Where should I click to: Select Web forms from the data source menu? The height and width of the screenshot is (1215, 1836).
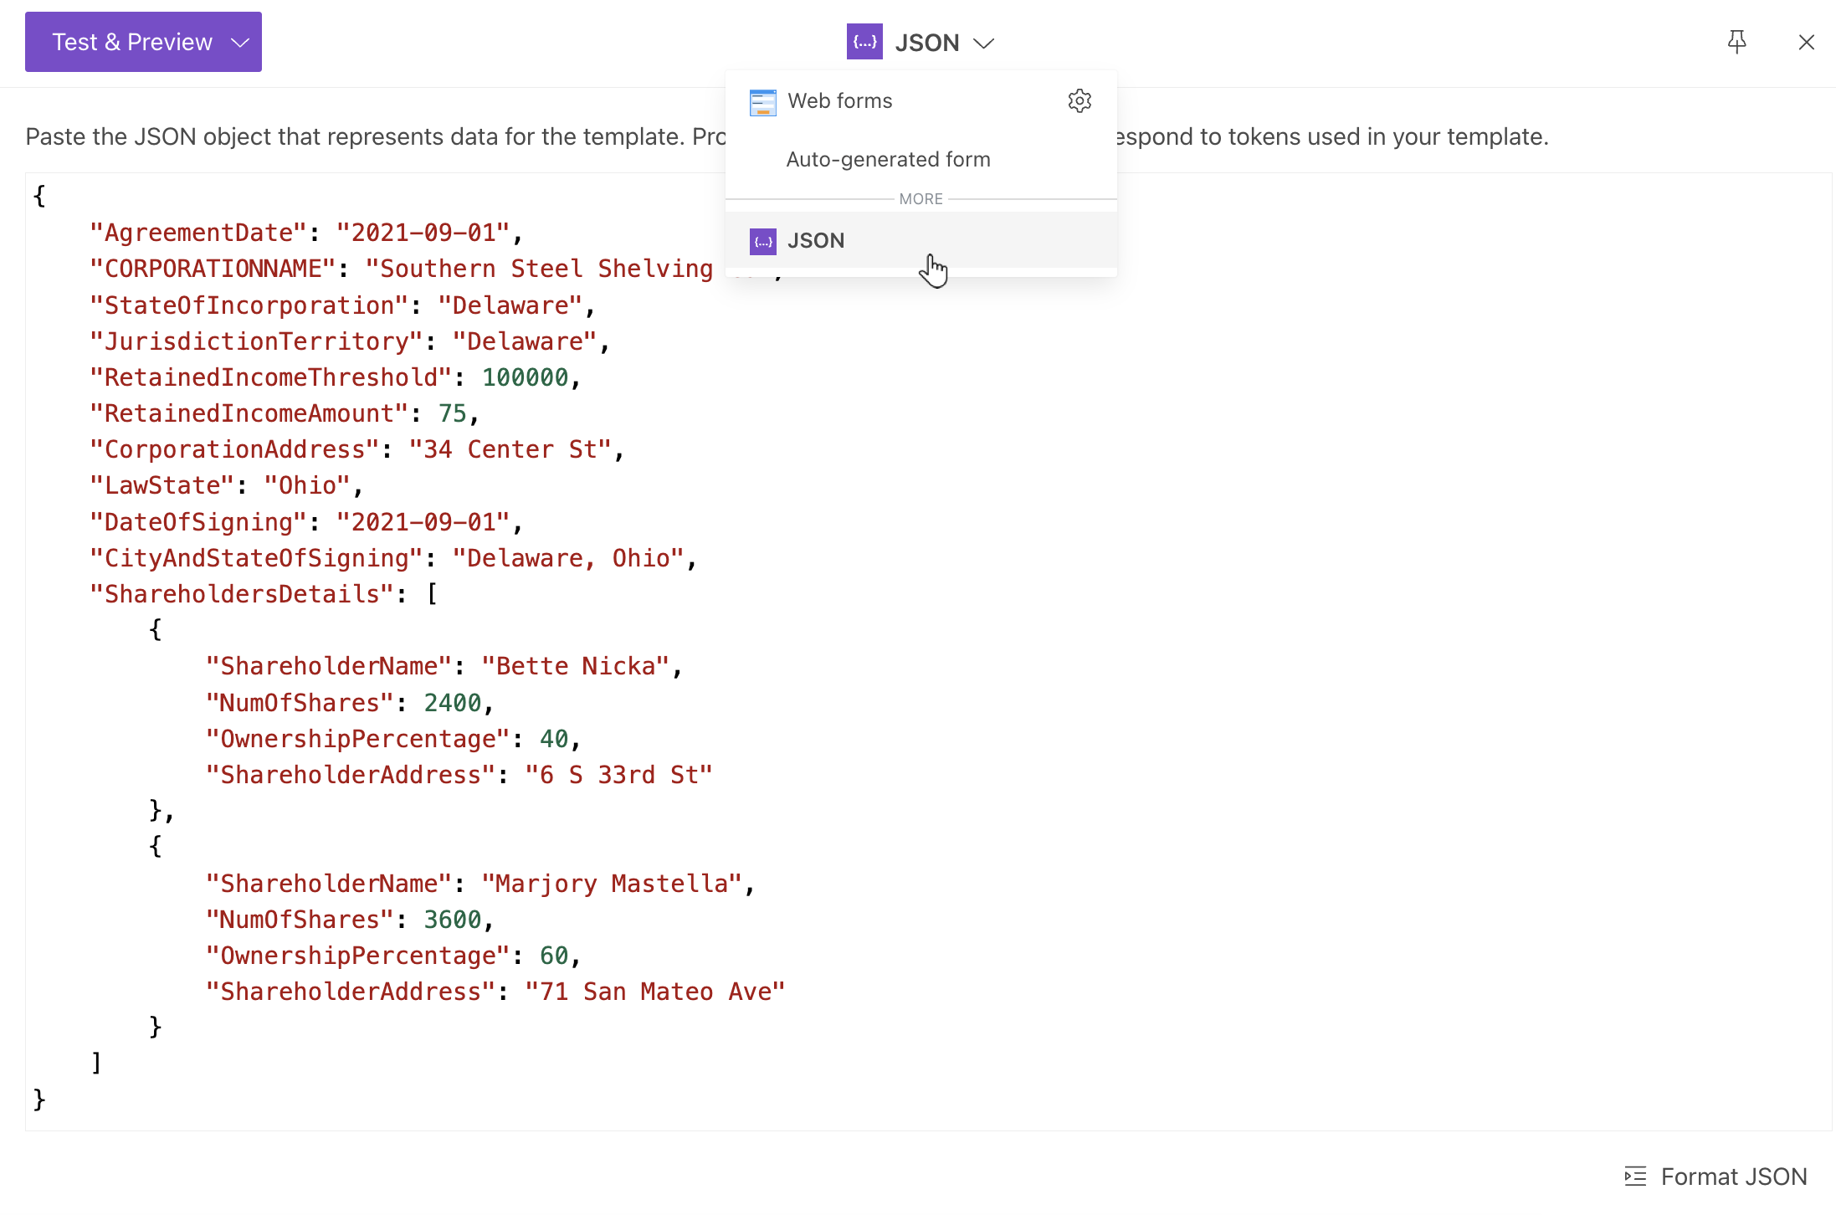pyautogui.click(x=839, y=100)
